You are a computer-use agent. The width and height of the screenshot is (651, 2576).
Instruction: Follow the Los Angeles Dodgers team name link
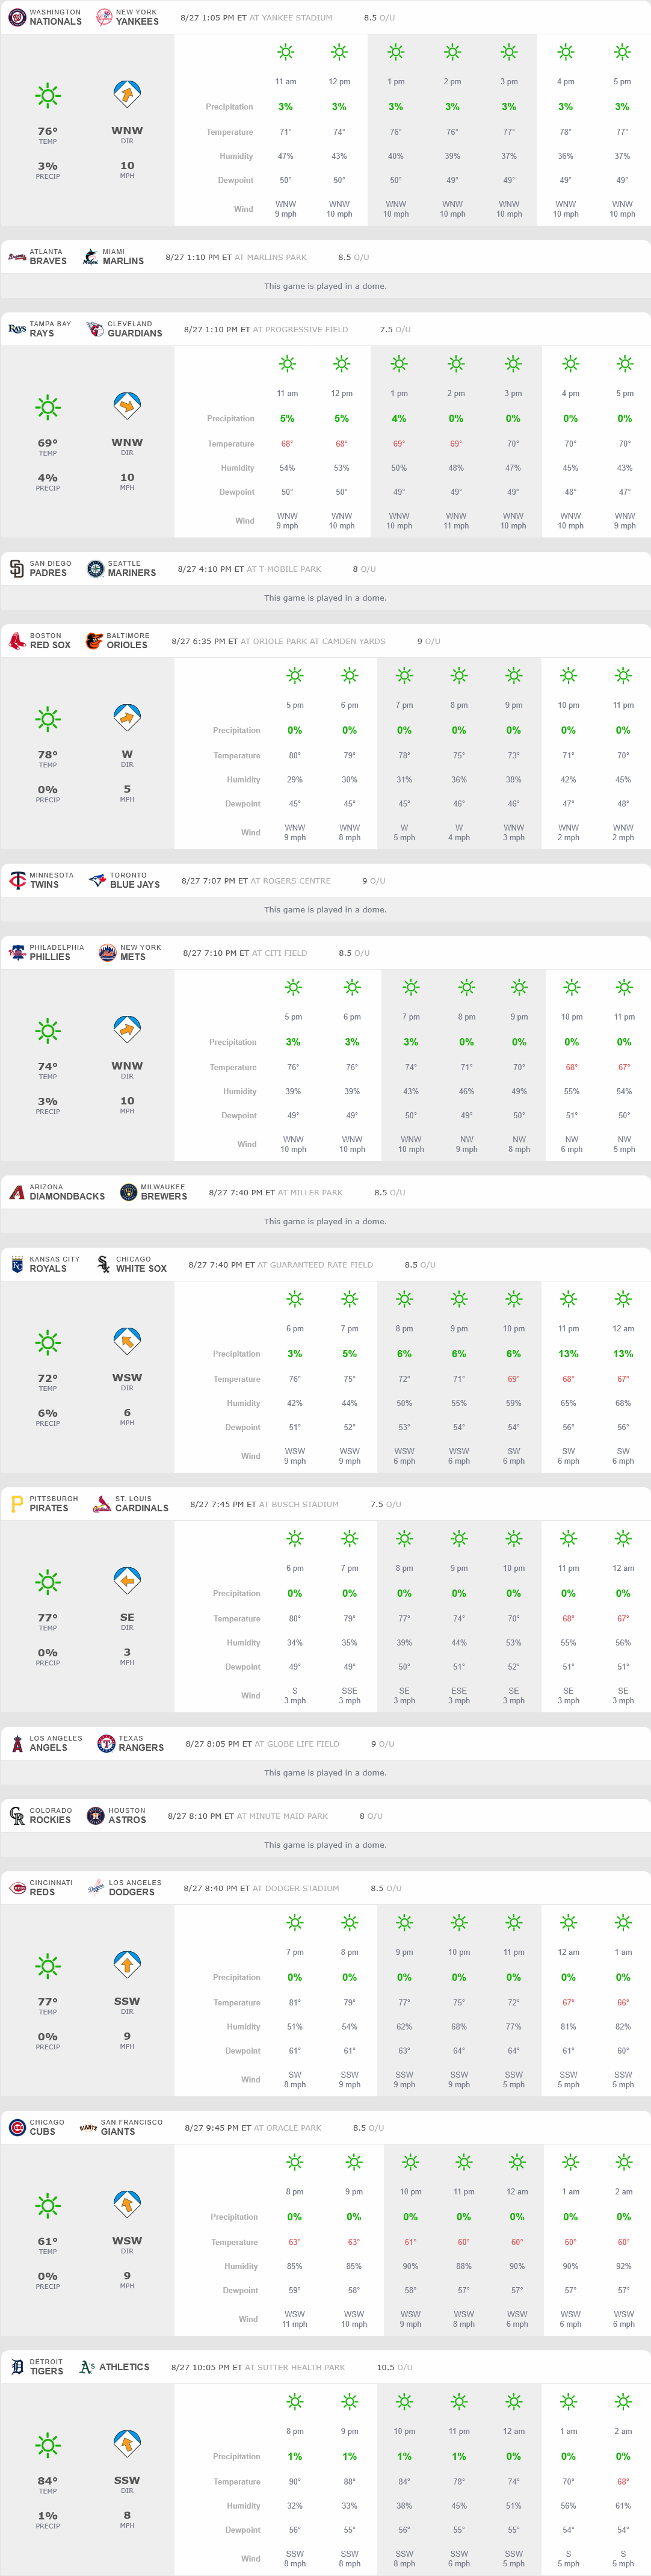click(135, 1888)
